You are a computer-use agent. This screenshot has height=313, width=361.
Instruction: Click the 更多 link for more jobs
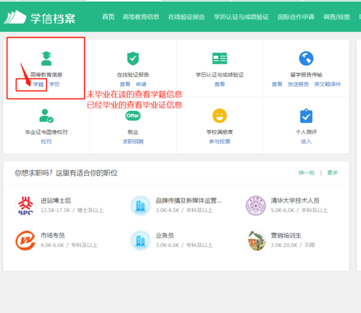(x=332, y=173)
